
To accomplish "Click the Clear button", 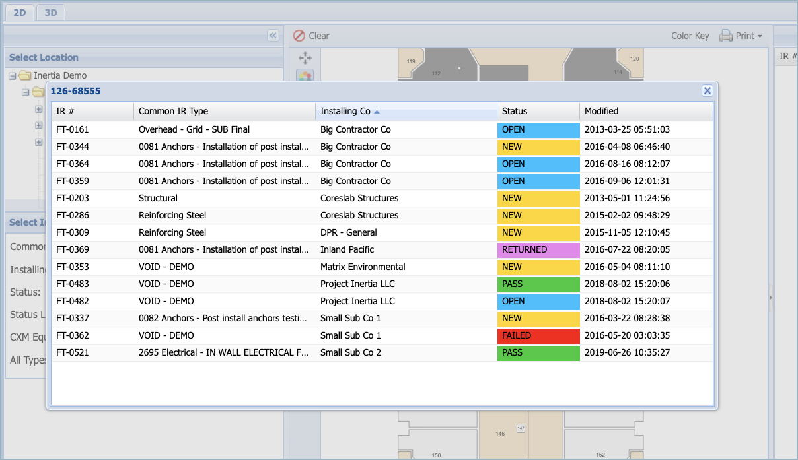I will [311, 36].
